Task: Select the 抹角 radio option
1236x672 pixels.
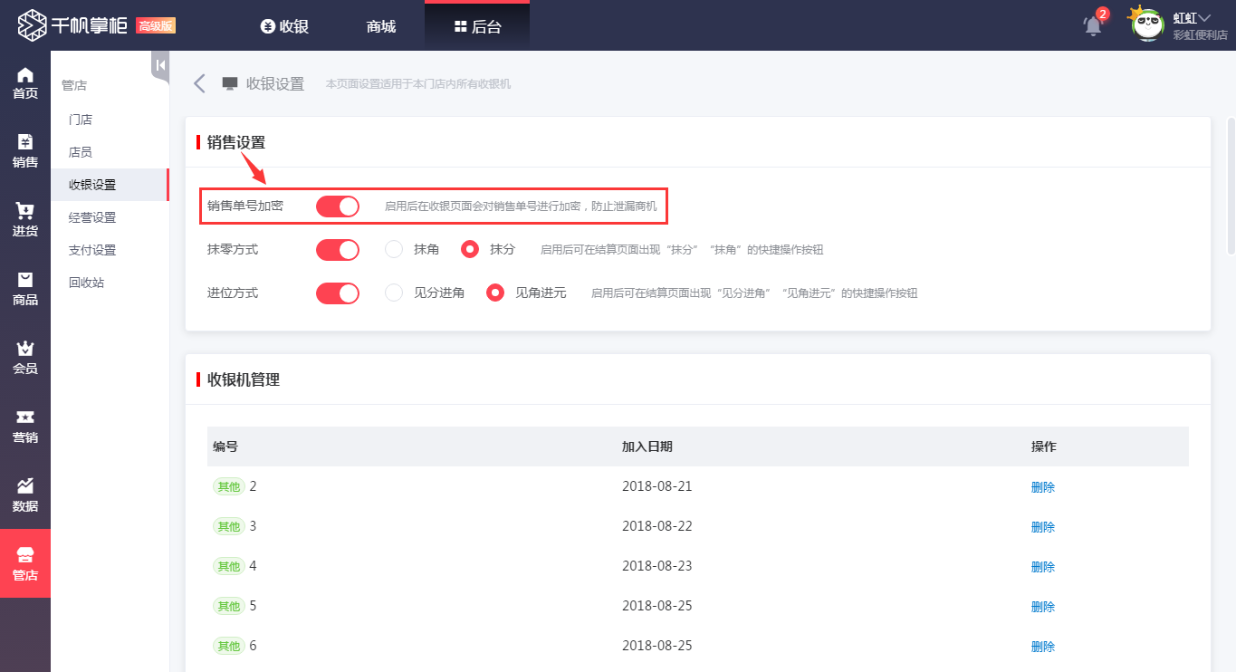Action: [393, 249]
